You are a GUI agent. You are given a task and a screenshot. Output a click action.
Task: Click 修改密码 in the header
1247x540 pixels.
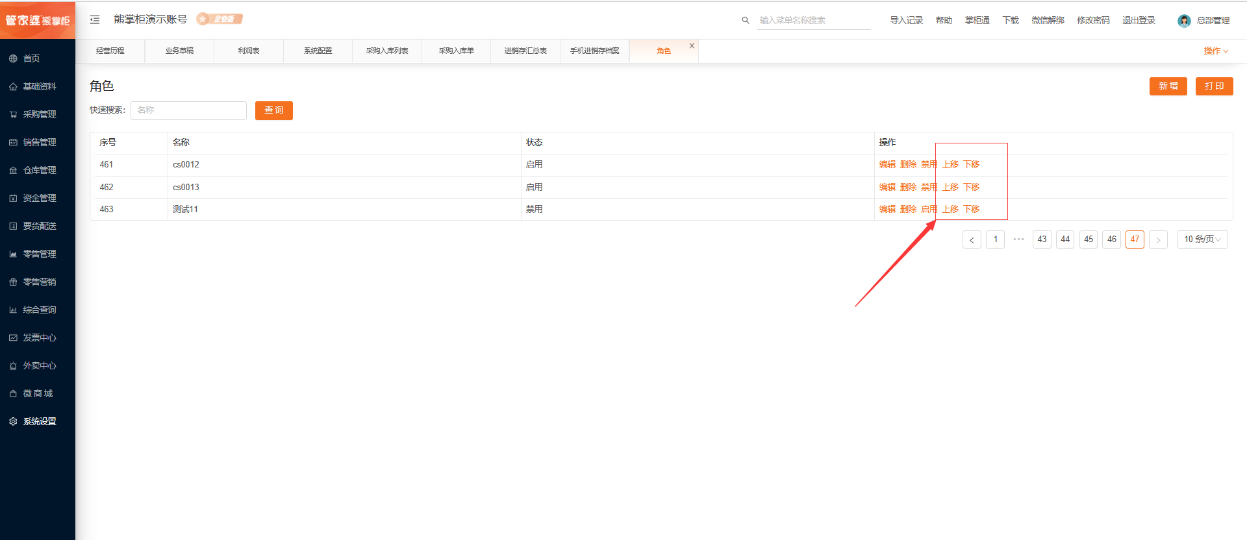tap(1093, 20)
